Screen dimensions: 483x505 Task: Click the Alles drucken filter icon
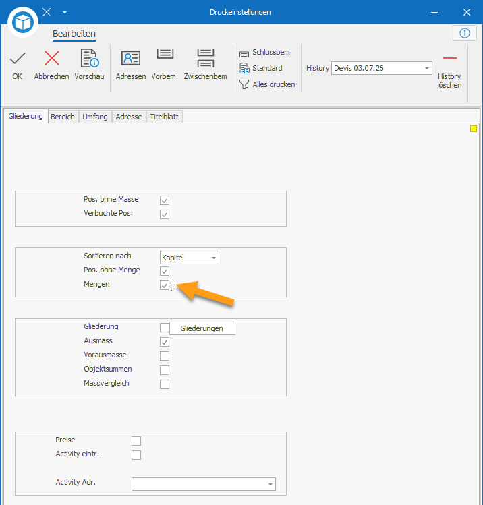pos(244,84)
